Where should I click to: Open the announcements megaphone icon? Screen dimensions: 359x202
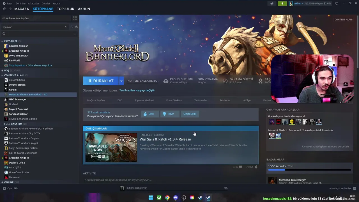271,3
